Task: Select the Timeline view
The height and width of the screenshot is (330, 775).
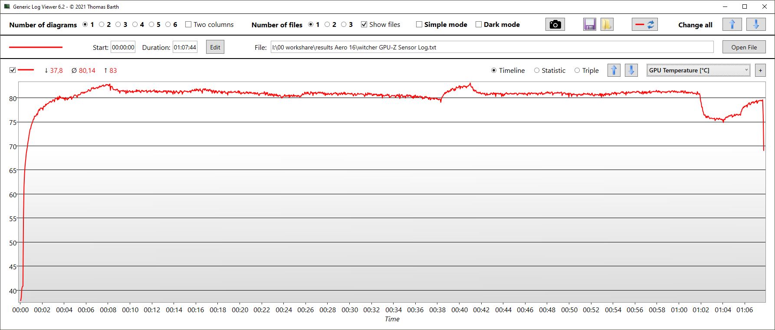Action: (494, 70)
